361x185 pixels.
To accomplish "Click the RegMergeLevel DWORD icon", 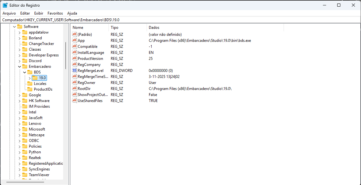I will [x=74, y=71].
